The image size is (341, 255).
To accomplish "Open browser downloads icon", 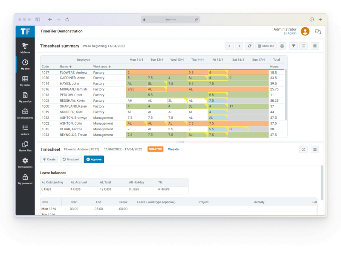I will (x=312, y=19).
